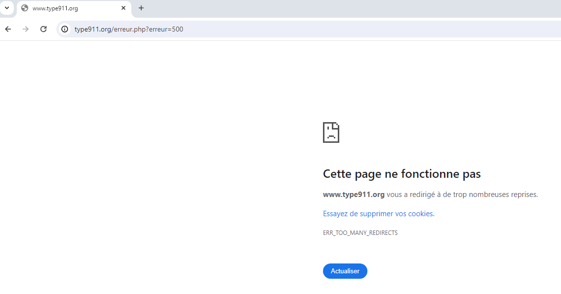This screenshot has width=561, height=294.
Task: Go back using the back arrow
Action: click(x=8, y=29)
